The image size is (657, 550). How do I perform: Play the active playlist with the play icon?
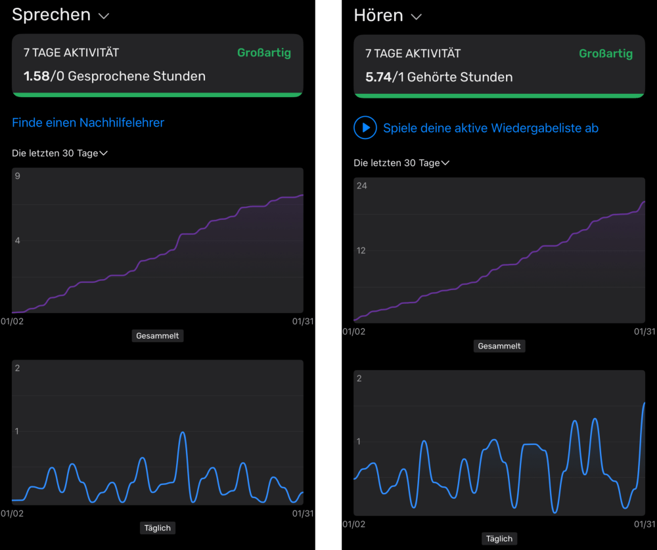(365, 128)
